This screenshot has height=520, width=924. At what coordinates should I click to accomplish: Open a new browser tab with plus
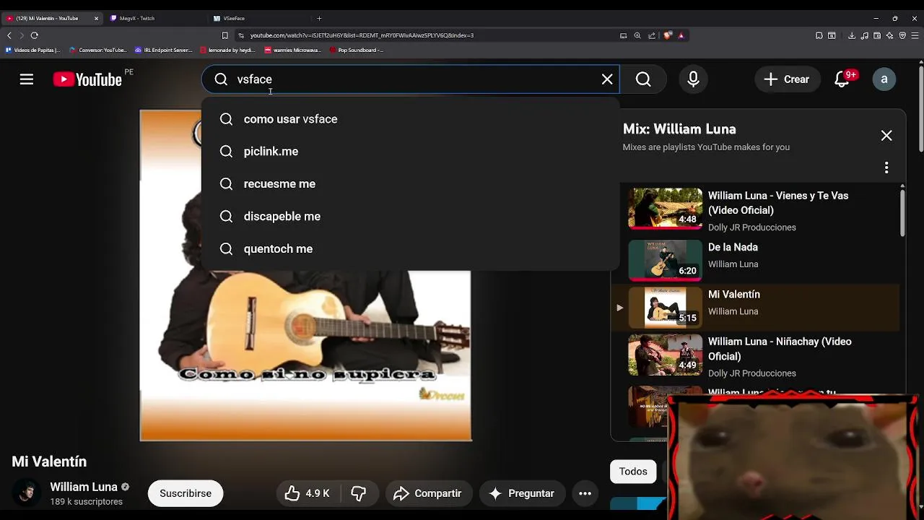point(319,18)
